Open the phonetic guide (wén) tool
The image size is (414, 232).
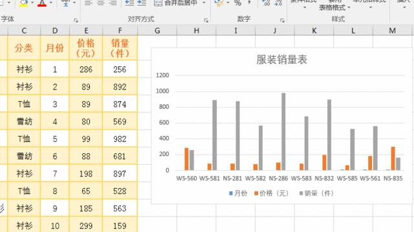click(65, 3)
